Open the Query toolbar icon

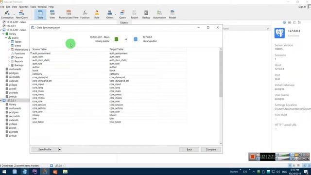122,15
